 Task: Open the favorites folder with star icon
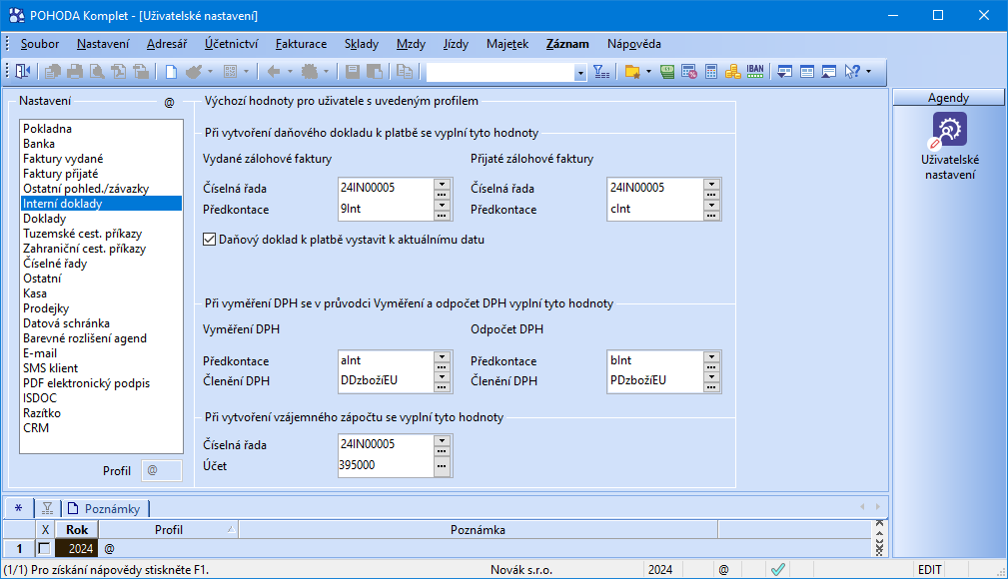[x=632, y=72]
